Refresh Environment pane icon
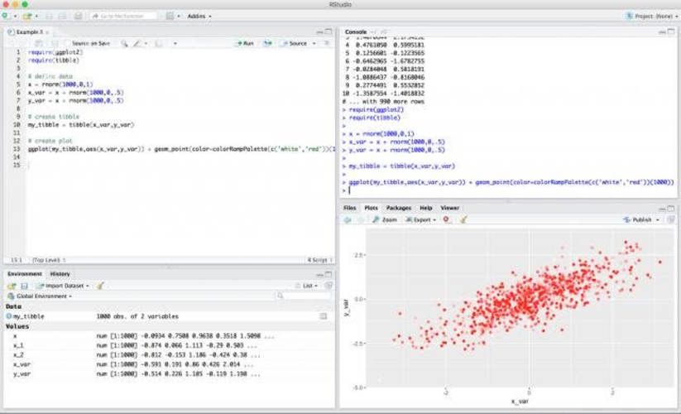Image resolution: width=681 pixels, height=414 pixels. click(x=329, y=286)
